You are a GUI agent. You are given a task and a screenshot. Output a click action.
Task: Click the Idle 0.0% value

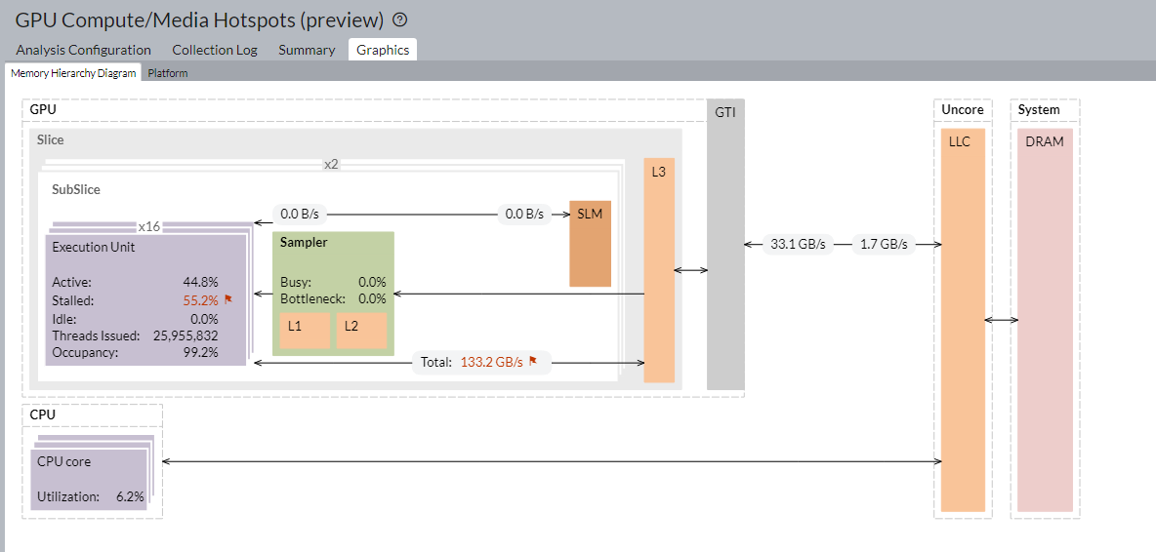[203, 319]
